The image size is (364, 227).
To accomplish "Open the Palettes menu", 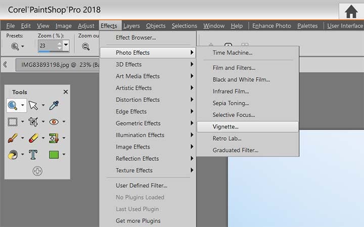I will (307, 26).
